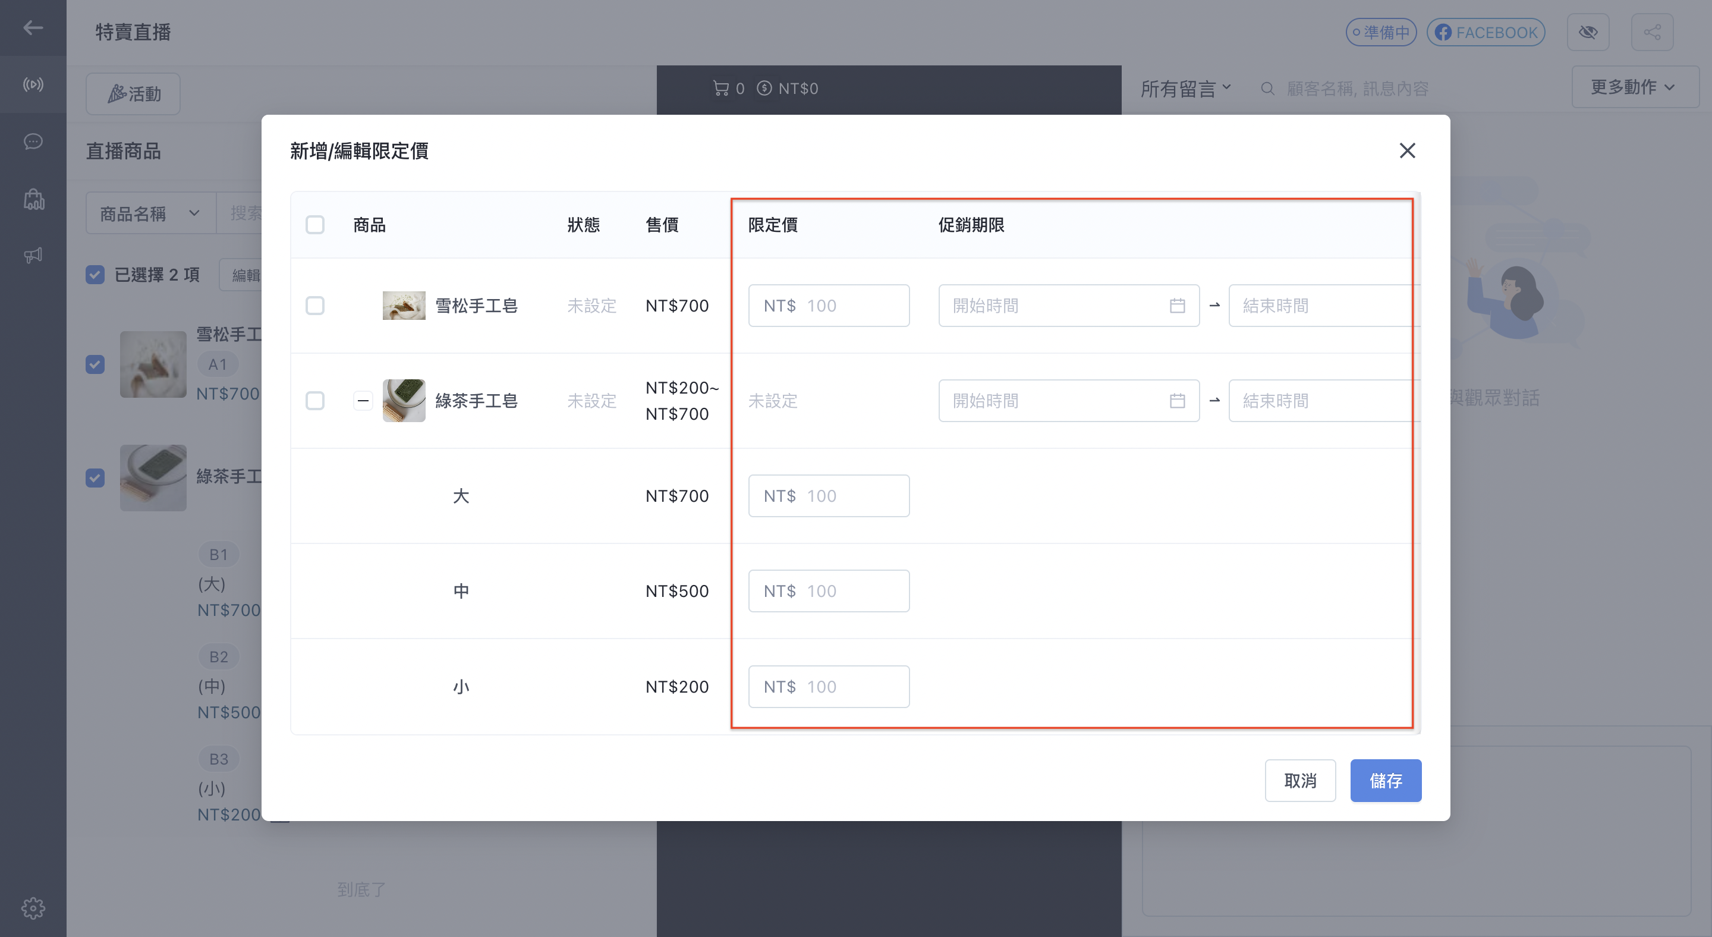Click 雪松手工皂 thumbnail in background list
Screen dimensions: 1712x937
coord(153,364)
